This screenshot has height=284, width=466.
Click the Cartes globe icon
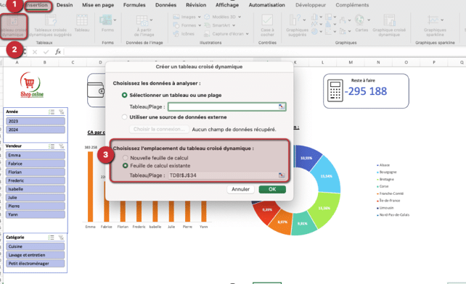[359, 20]
